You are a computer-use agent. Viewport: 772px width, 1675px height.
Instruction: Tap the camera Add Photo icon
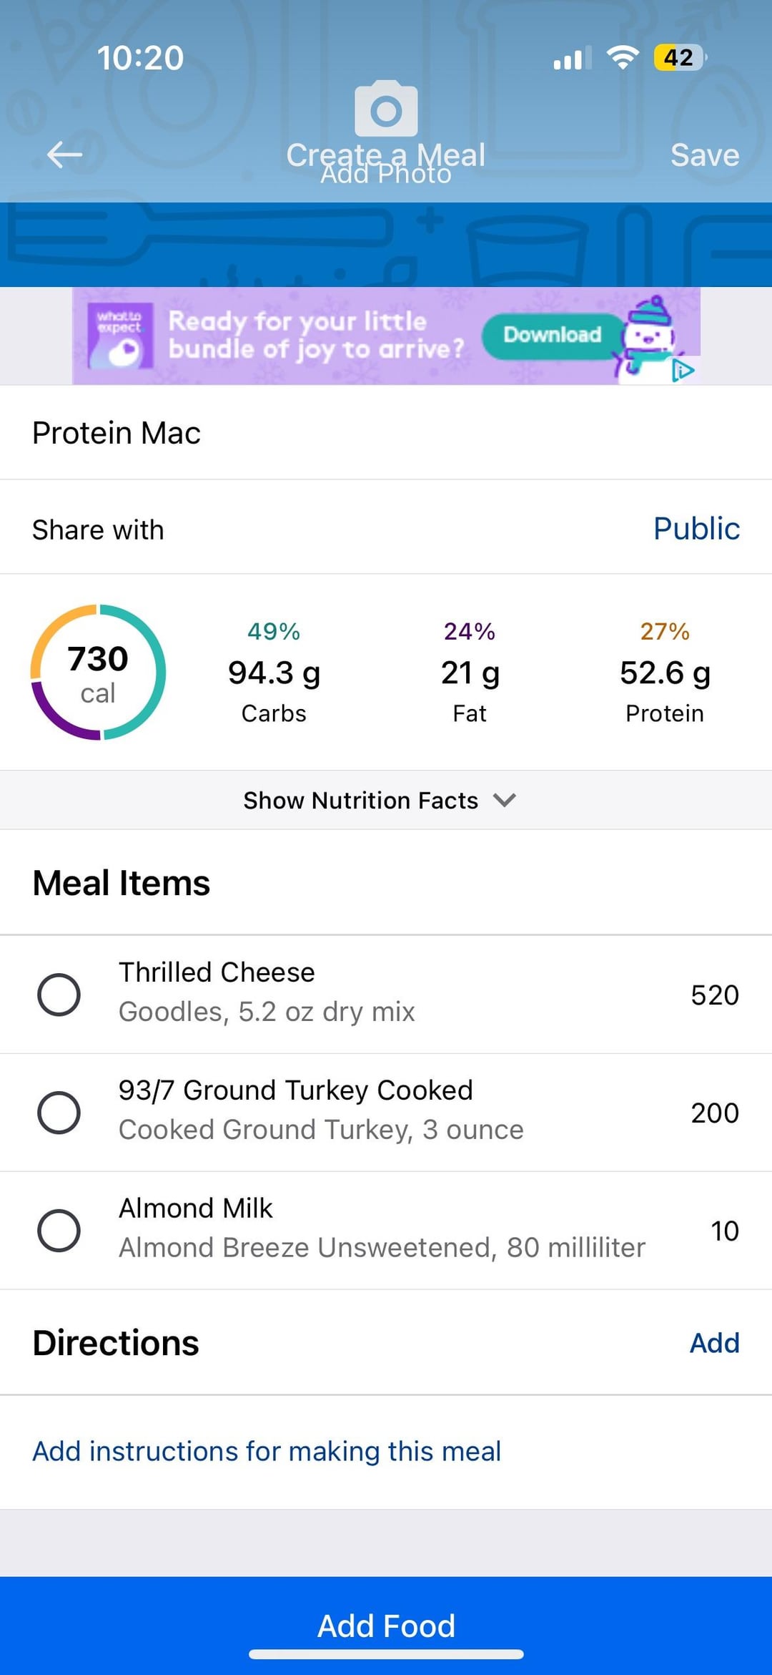386,110
